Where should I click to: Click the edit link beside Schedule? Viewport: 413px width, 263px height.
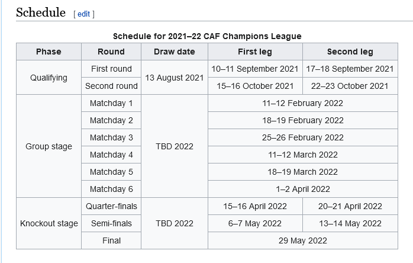click(83, 14)
